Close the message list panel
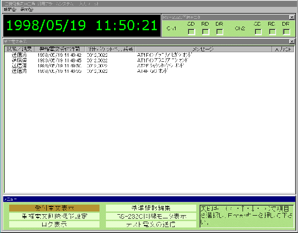The height and width of the screenshot is (233, 298). [292, 41]
